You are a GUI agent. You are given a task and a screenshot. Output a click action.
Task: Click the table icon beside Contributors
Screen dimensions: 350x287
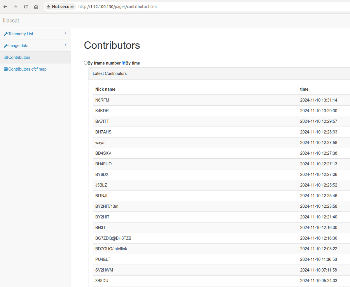click(6, 57)
